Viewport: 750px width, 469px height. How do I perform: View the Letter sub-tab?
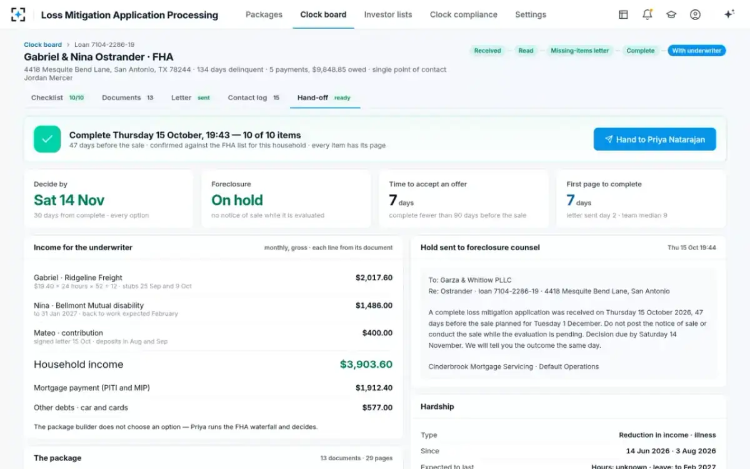tap(191, 98)
